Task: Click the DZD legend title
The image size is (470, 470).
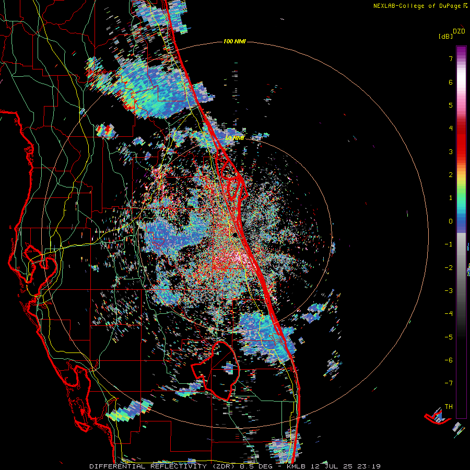Action: (459, 31)
